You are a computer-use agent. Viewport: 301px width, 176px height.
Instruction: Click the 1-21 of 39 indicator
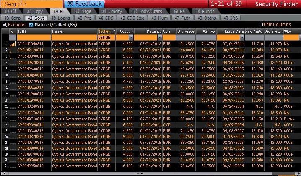point(226,4)
